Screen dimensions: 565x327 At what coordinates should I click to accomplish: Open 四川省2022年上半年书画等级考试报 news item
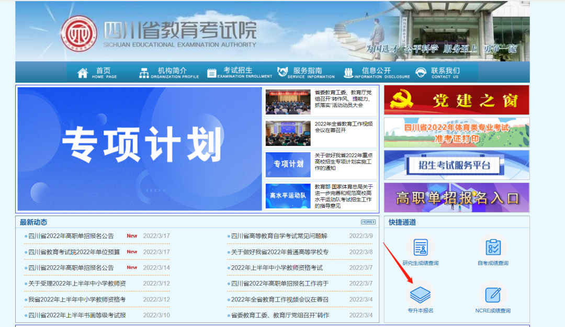(x=77, y=315)
